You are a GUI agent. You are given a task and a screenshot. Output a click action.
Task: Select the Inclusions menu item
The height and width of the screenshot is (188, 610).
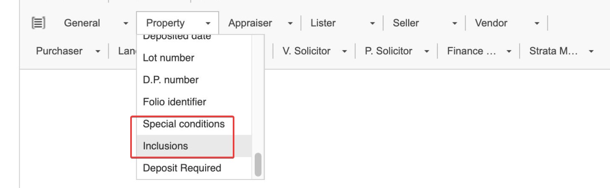165,146
